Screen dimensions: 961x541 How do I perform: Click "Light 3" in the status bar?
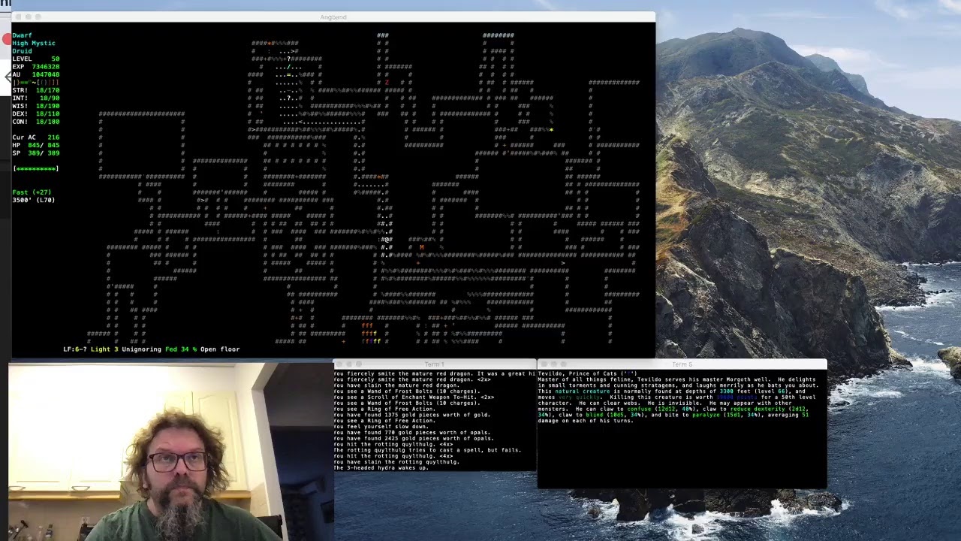(x=104, y=349)
